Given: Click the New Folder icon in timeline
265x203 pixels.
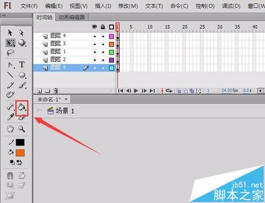Looking at the screenshot, I should 48,91.
